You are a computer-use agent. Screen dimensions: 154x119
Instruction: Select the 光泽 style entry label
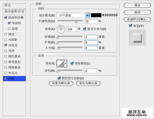pyautogui.click(x=11, y=51)
